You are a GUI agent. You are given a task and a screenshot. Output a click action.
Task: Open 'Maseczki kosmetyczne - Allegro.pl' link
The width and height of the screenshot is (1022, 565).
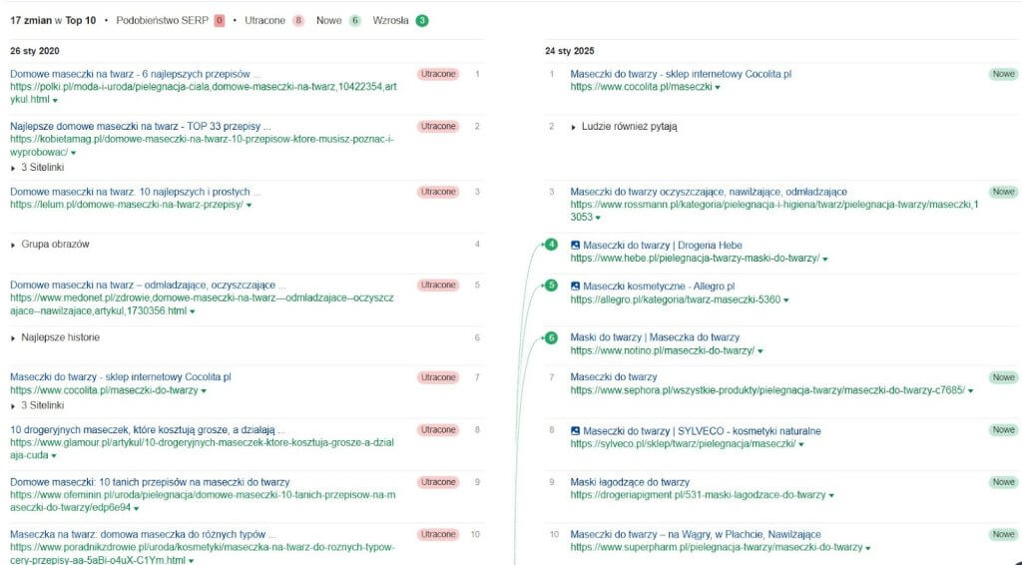click(659, 286)
